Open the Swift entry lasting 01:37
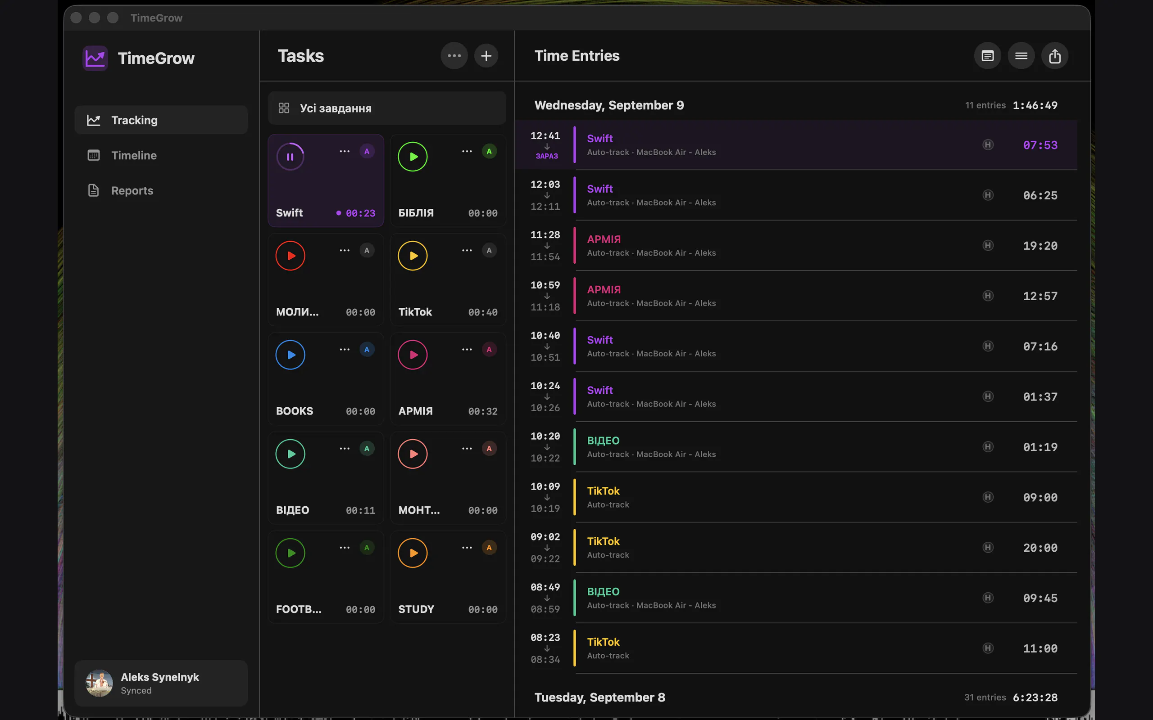The height and width of the screenshot is (720, 1153). (x=796, y=396)
